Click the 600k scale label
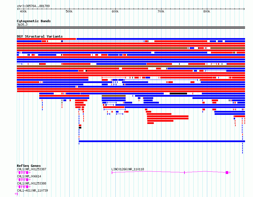 pyautogui.click(x=115, y=11)
